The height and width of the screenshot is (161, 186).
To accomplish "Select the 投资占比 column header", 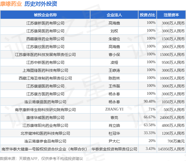I will click(147, 15).
